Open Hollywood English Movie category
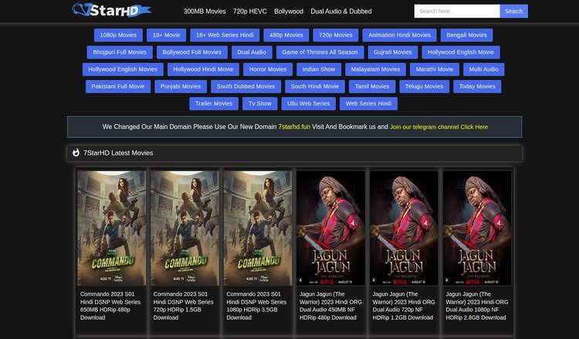The height and width of the screenshot is (339, 579). pos(460,52)
